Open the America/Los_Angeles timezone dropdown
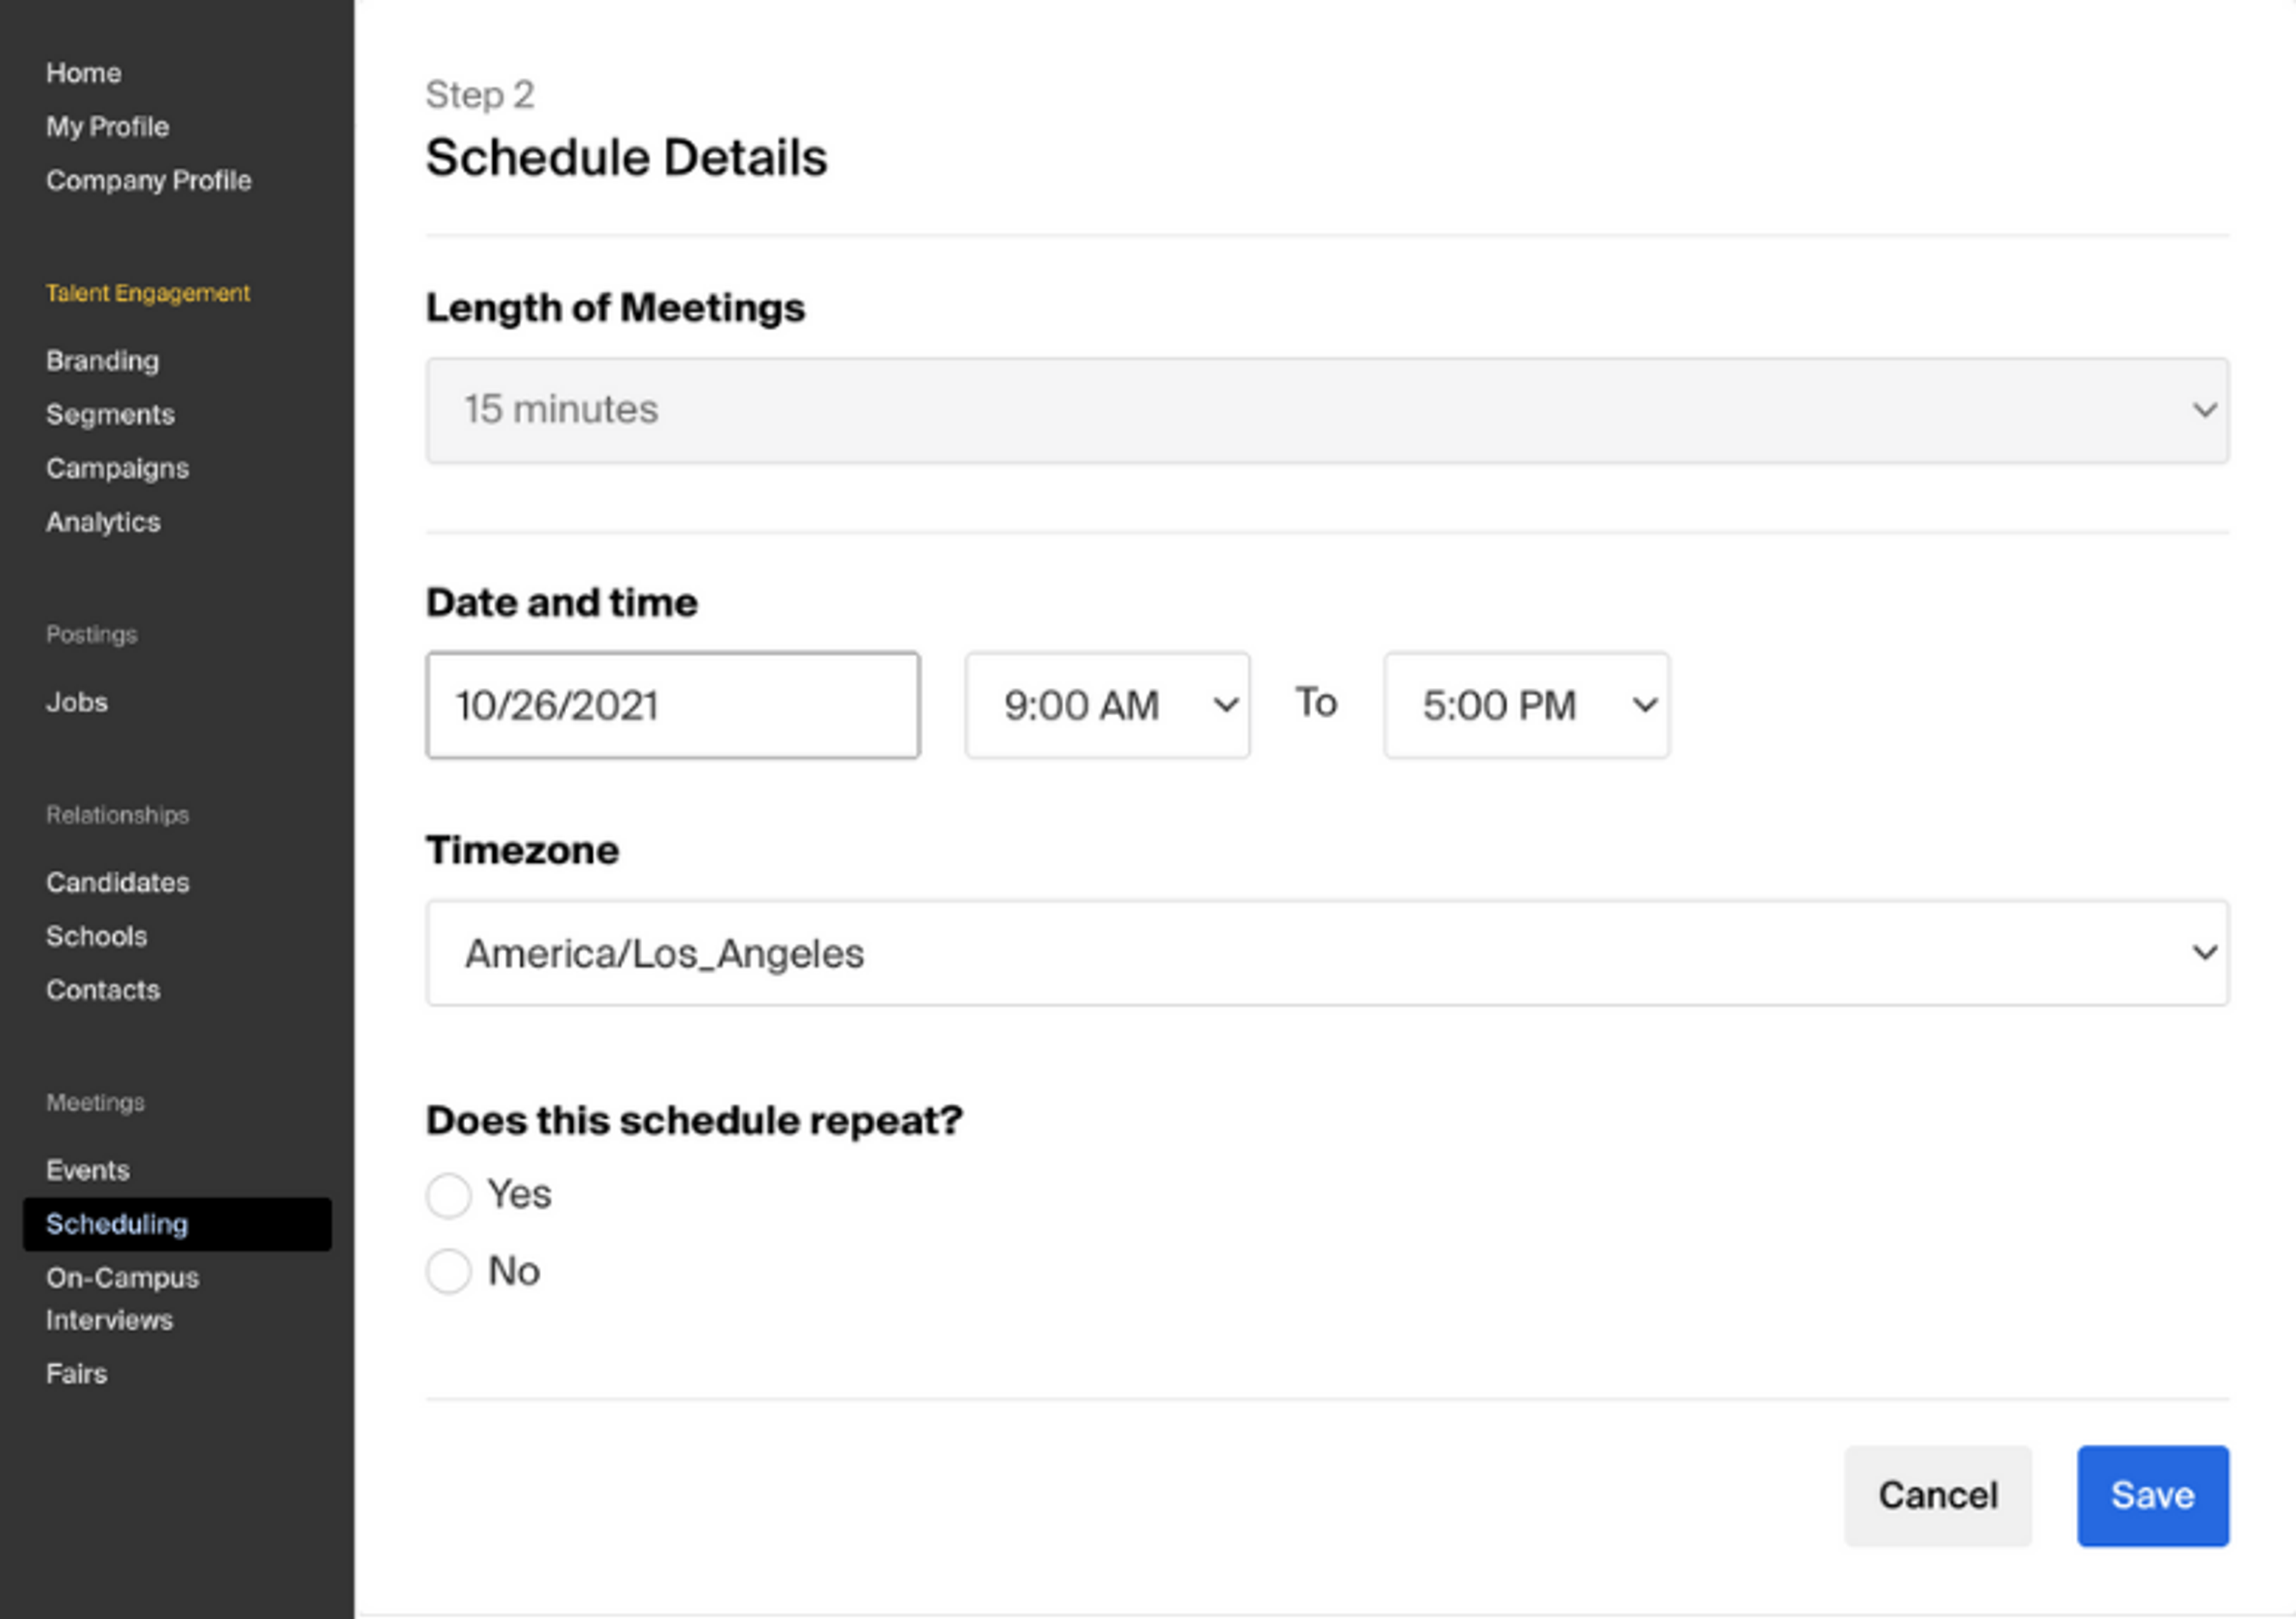The width and height of the screenshot is (2296, 1619). coord(1326,953)
